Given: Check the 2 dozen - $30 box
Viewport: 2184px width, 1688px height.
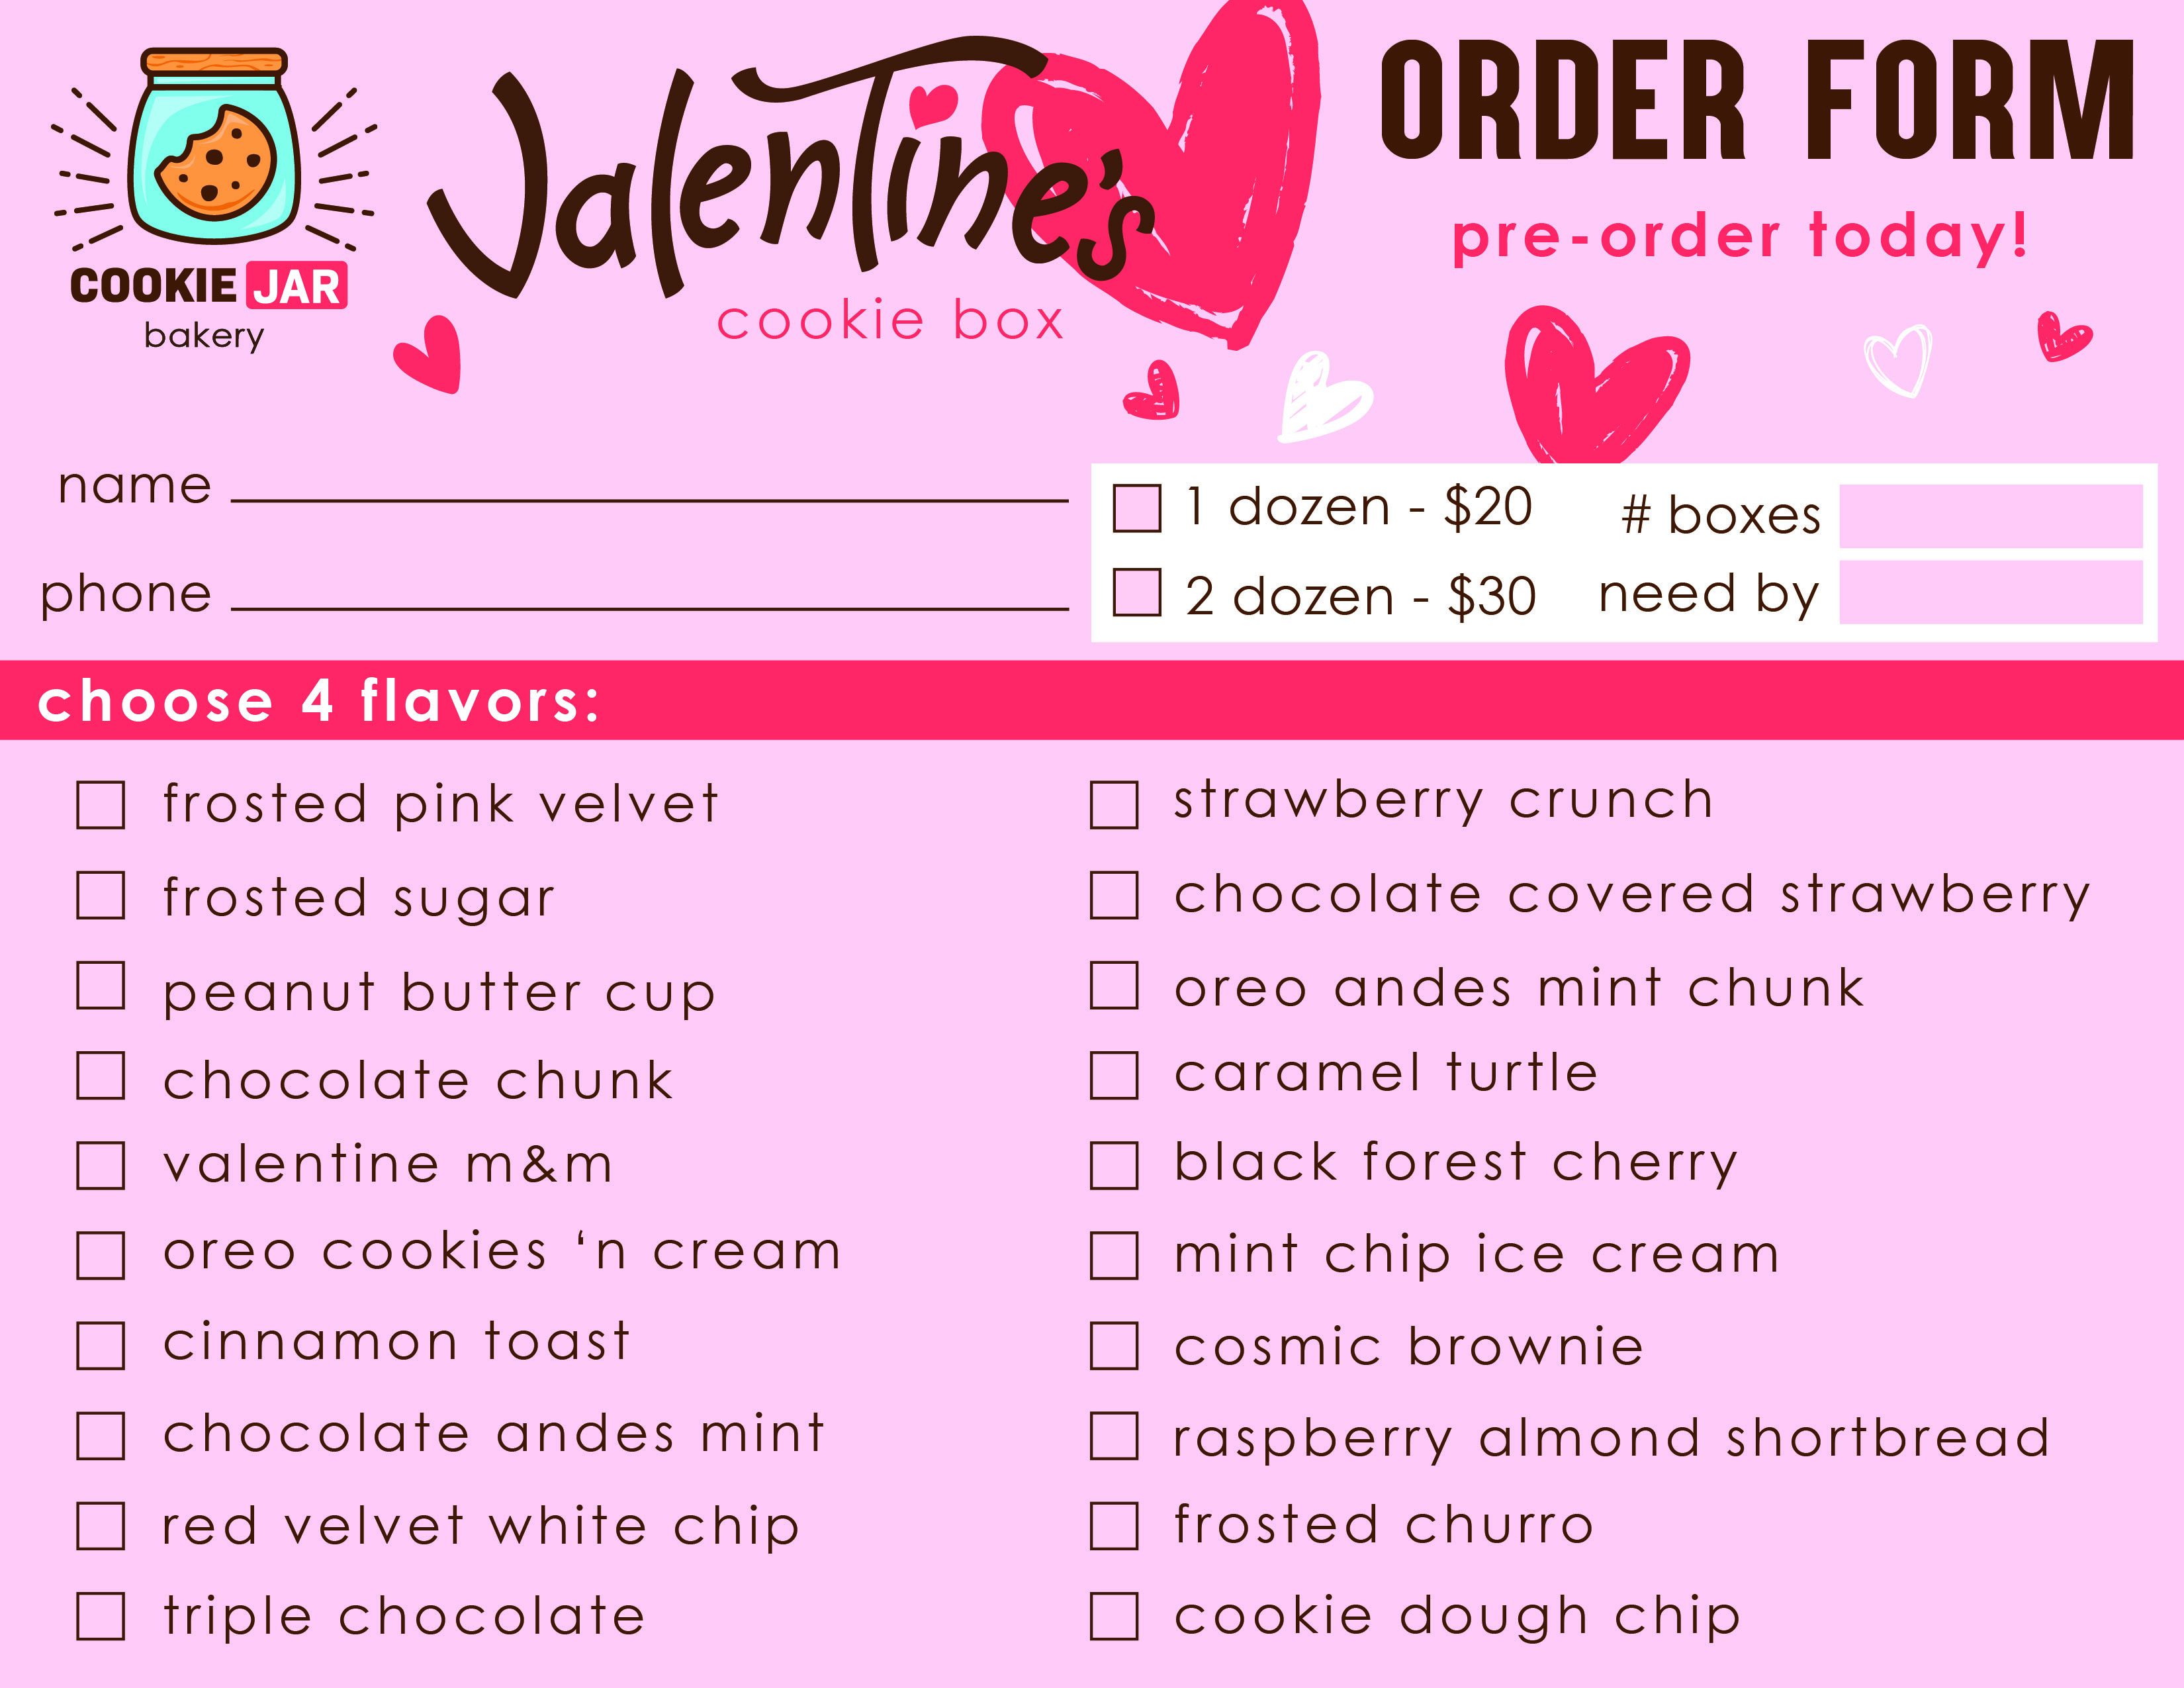Looking at the screenshot, I should point(1137,593).
